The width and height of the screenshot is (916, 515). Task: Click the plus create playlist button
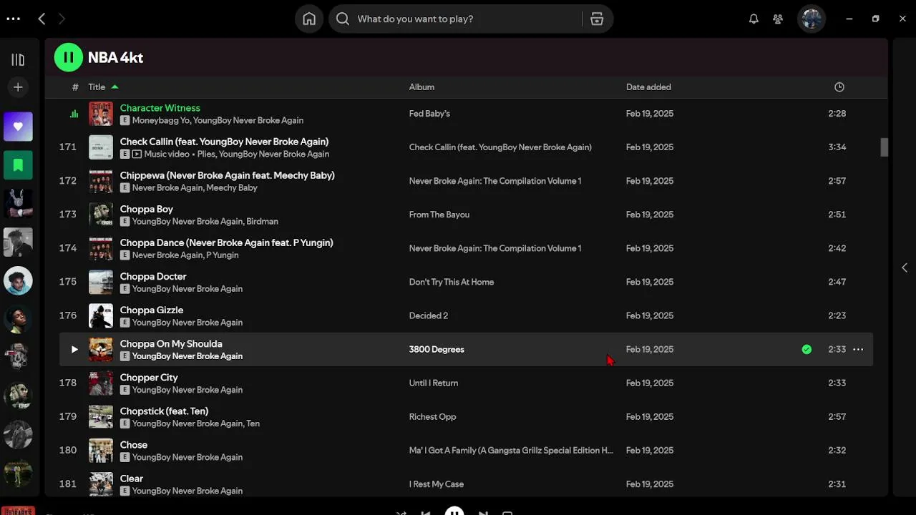click(18, 87)
